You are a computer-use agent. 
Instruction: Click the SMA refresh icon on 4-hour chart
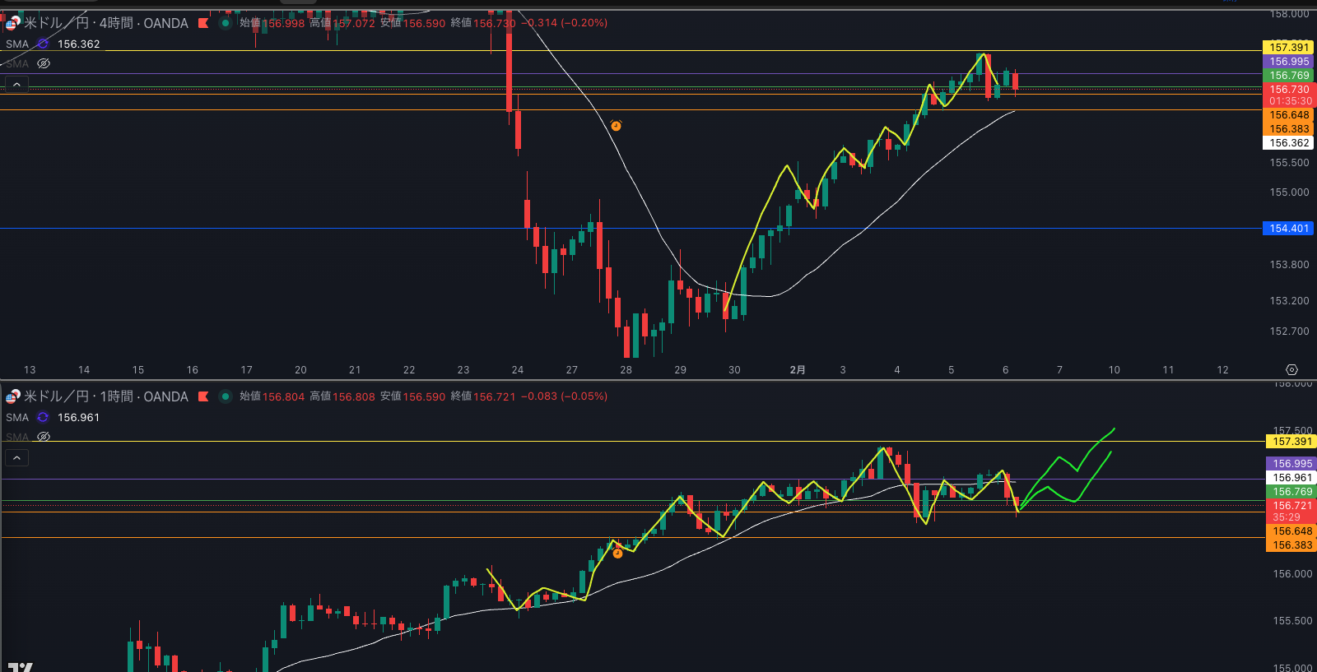[43, 44]
